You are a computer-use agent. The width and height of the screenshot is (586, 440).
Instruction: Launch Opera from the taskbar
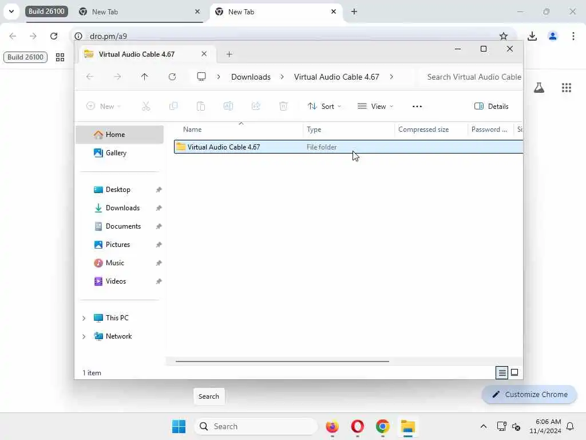(358, 426)
